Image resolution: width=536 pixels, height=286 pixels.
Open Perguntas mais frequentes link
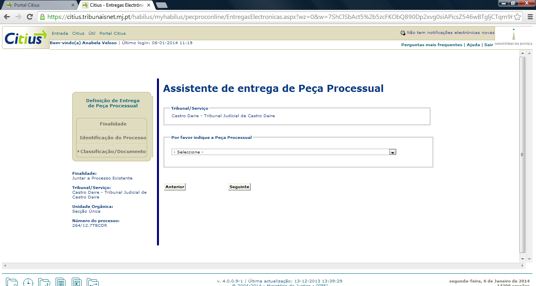pos(431,45)
